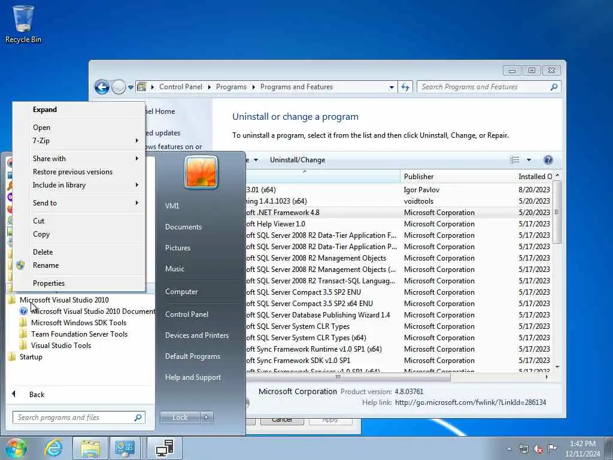The image size is (613, 460).
Task: Click the Microsoft Visual Studio 2010 folder icon
Action: [12, 300]
